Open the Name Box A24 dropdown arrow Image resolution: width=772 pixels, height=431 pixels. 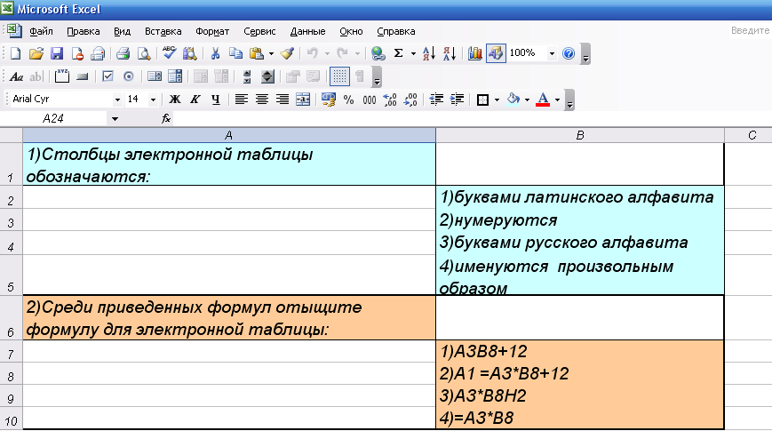pos(115,119)
